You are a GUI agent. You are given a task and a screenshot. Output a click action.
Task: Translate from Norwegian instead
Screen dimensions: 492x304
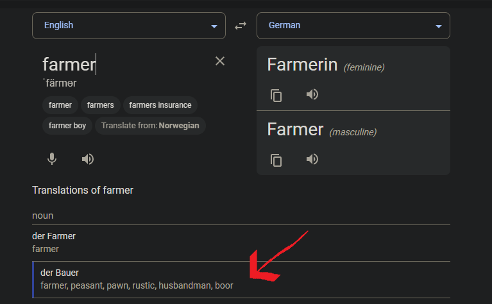click(x=150, y=126)
